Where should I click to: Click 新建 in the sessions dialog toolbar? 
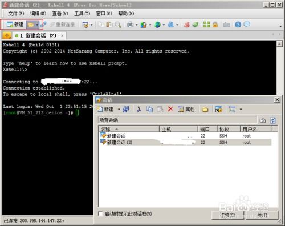click(x=105, y=110)
